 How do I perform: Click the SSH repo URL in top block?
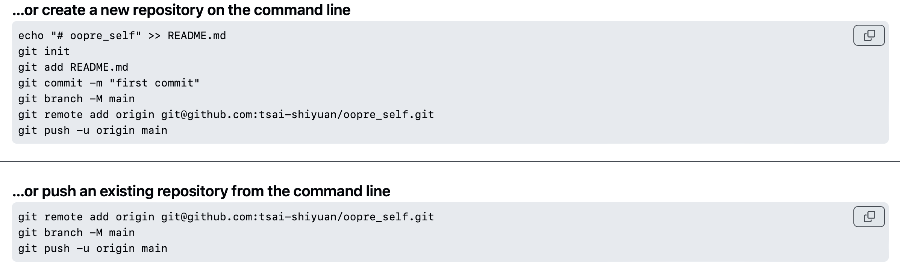point(297,115)
